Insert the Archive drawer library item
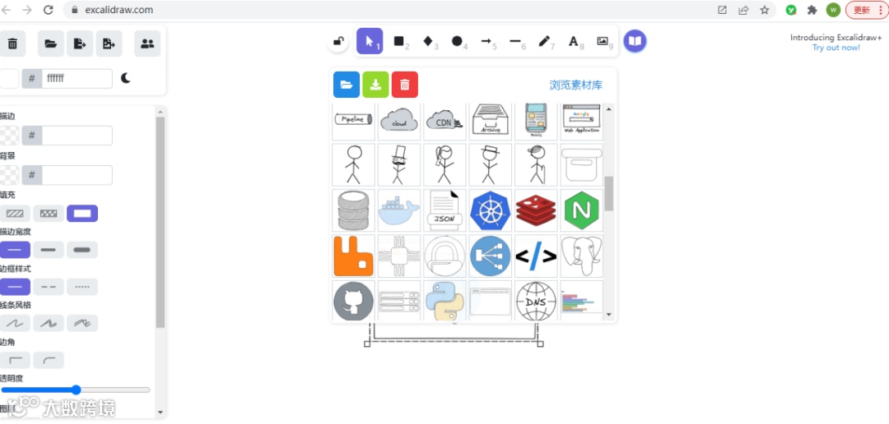This screenshot has height=424, width=889. coord(491,121)
